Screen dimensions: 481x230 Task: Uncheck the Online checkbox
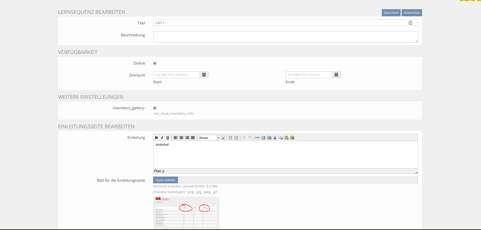(155, 63)
